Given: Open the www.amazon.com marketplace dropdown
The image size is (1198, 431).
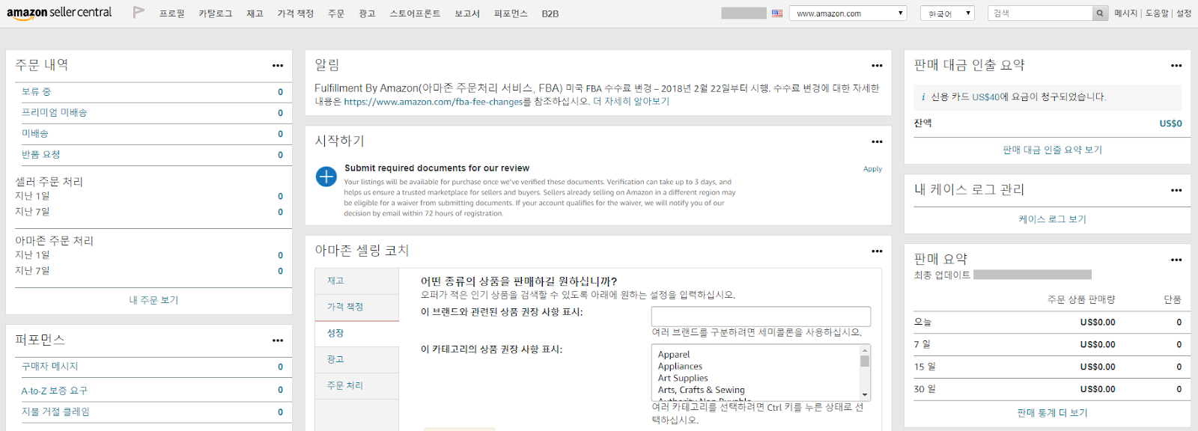Looking at the screenshot, I should [x=848, y=13].
